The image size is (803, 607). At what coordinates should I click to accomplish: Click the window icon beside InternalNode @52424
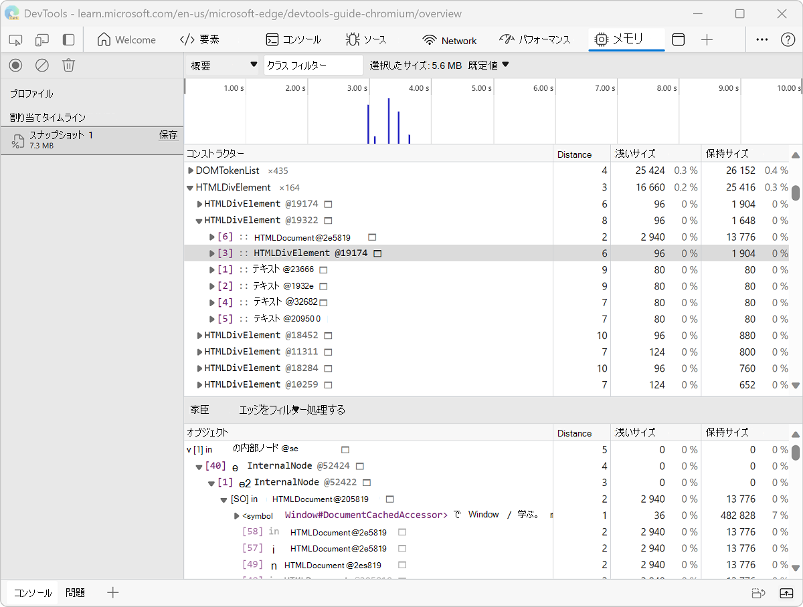coord(360,466)
